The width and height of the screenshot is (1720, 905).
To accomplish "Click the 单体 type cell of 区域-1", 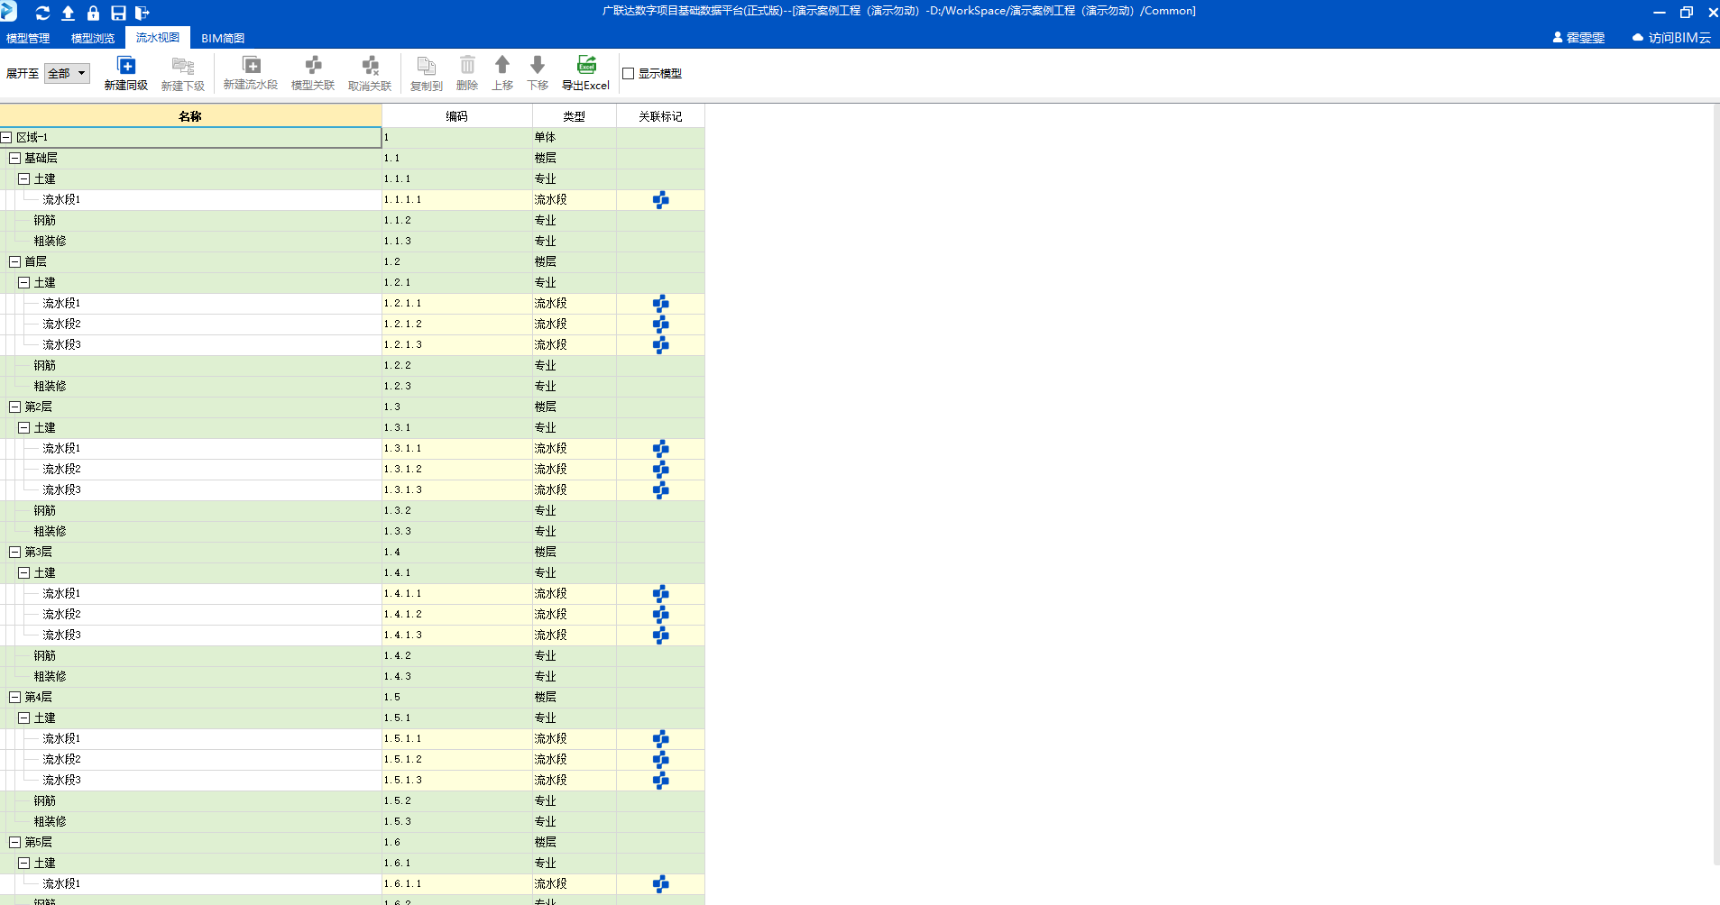I will pyautogui.click(x=575, y=138).
